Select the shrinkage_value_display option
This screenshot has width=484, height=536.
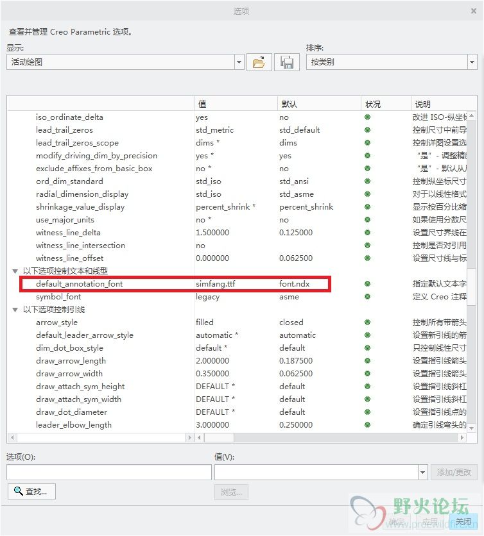click(80, 207)
